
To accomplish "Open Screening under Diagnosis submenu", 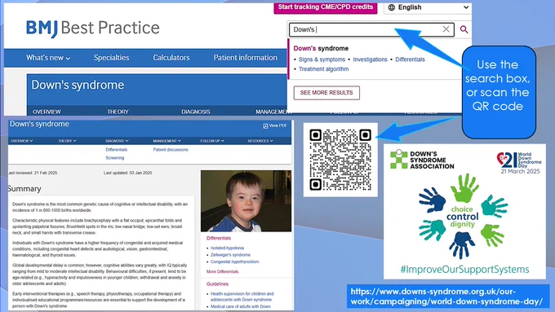I will click(115, 158).
